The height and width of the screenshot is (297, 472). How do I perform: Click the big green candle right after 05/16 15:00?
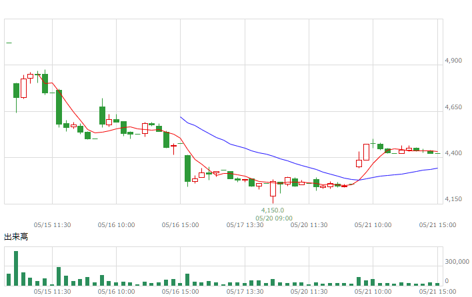(x=187, y=168)
